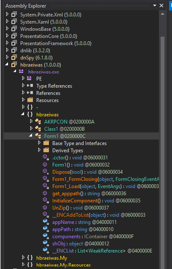Select the System.Xaml (5.0.0.0) text
172x269 pixels.
click(x=44, y=22)
